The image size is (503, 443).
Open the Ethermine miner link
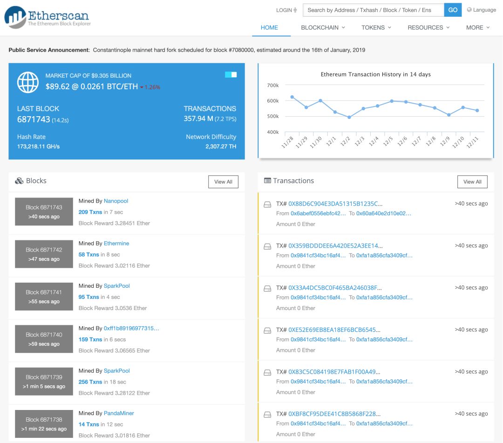pyautogui.click(x=116, y=244)
